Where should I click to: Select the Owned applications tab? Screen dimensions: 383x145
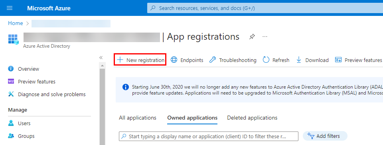tap(192, 118)
